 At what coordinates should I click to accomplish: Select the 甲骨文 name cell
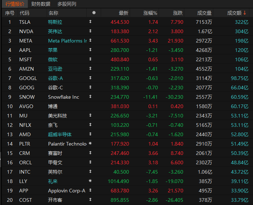[55, 162]
